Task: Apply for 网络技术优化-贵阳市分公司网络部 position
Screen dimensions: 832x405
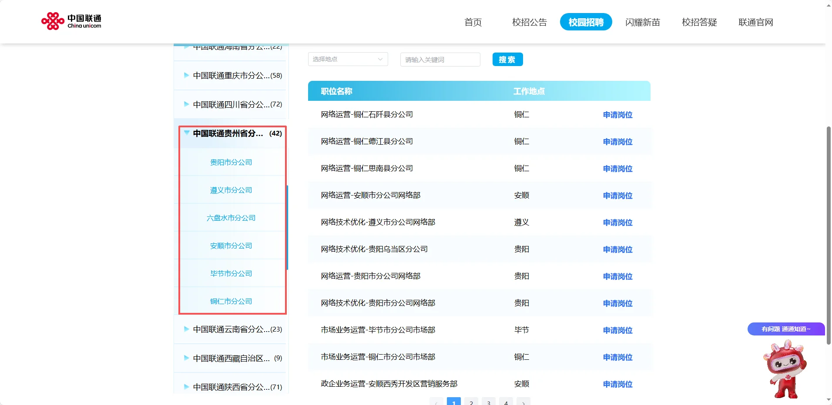Action: click(617, 303)
